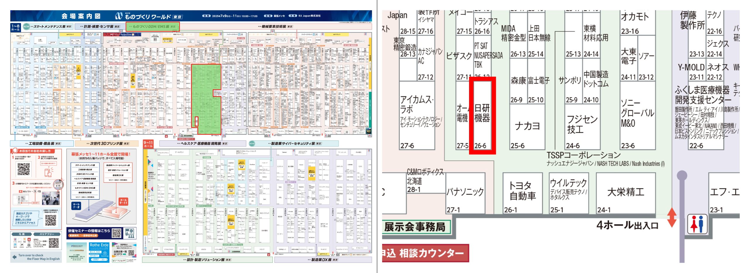Click the ふくしま医療機器開発支援センター booth
Screen dimensions: 750x273
[x=706, y=116]
